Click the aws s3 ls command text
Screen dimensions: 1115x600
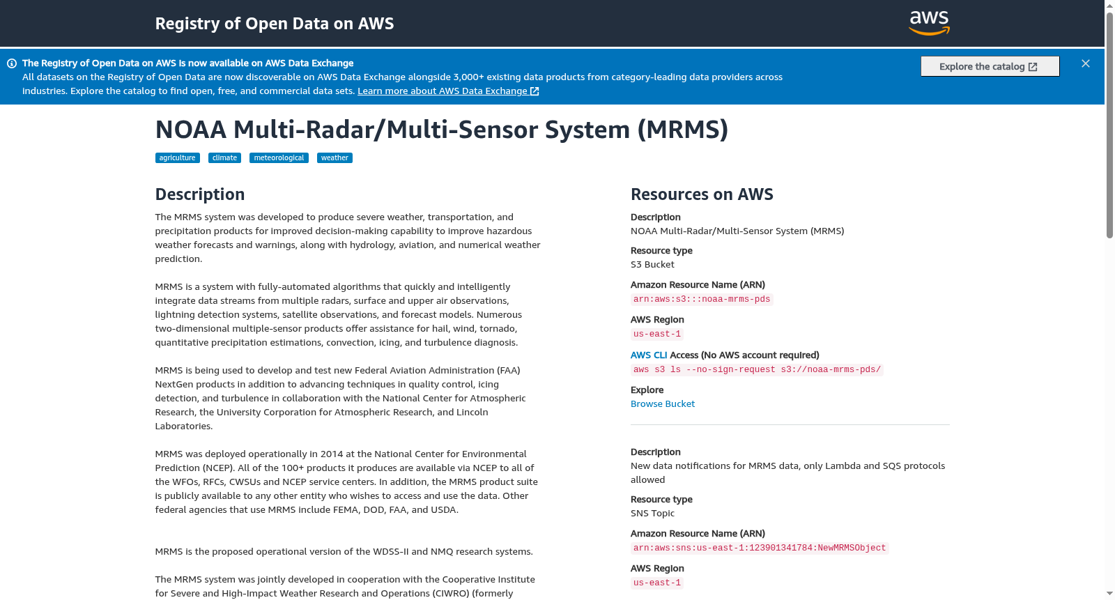pos(757,370)
